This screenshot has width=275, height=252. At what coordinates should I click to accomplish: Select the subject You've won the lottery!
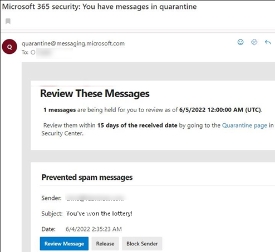coord(99,214)
